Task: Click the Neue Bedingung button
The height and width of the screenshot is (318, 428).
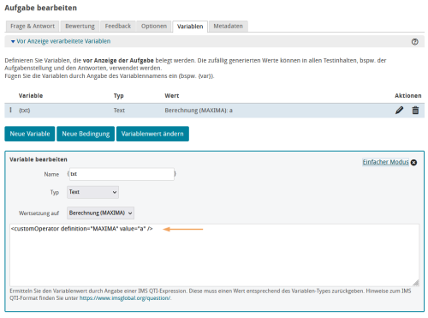Action: point(86,134)
